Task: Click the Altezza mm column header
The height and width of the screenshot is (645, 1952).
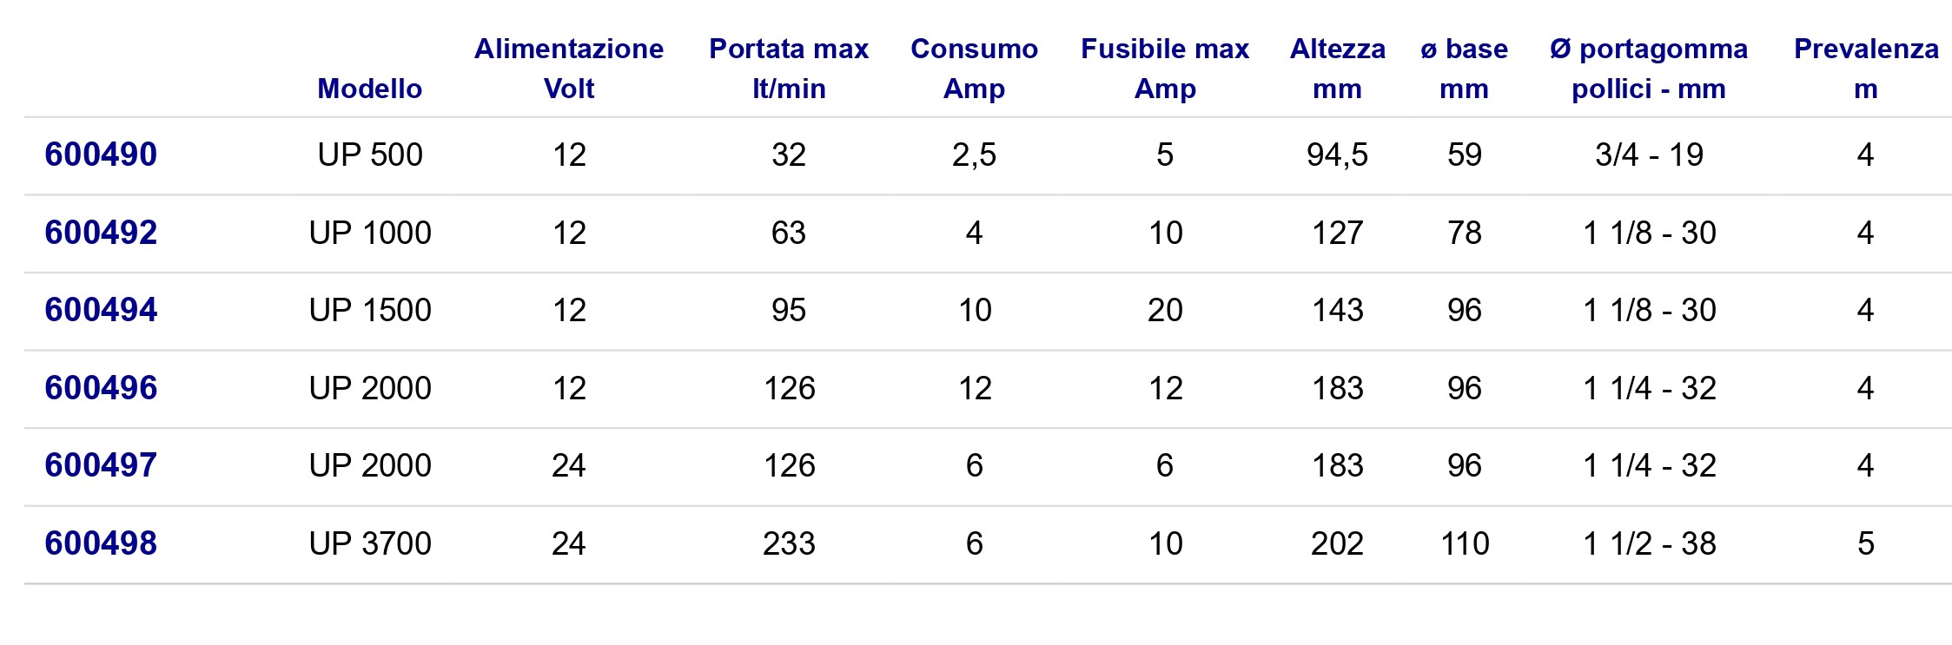Action: click(1338, 69)
